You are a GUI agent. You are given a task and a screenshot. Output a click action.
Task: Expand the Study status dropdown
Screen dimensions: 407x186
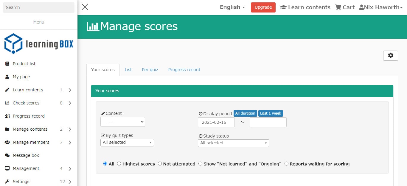[233, 143]
